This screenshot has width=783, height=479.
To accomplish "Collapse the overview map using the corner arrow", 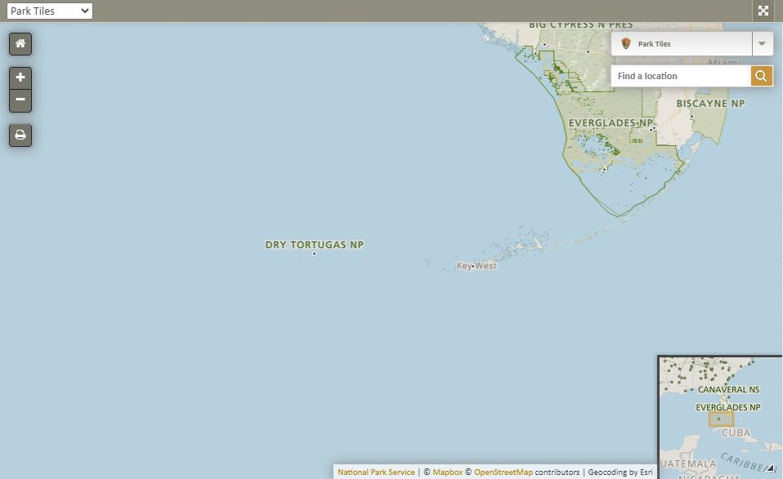I will [771, 468].
